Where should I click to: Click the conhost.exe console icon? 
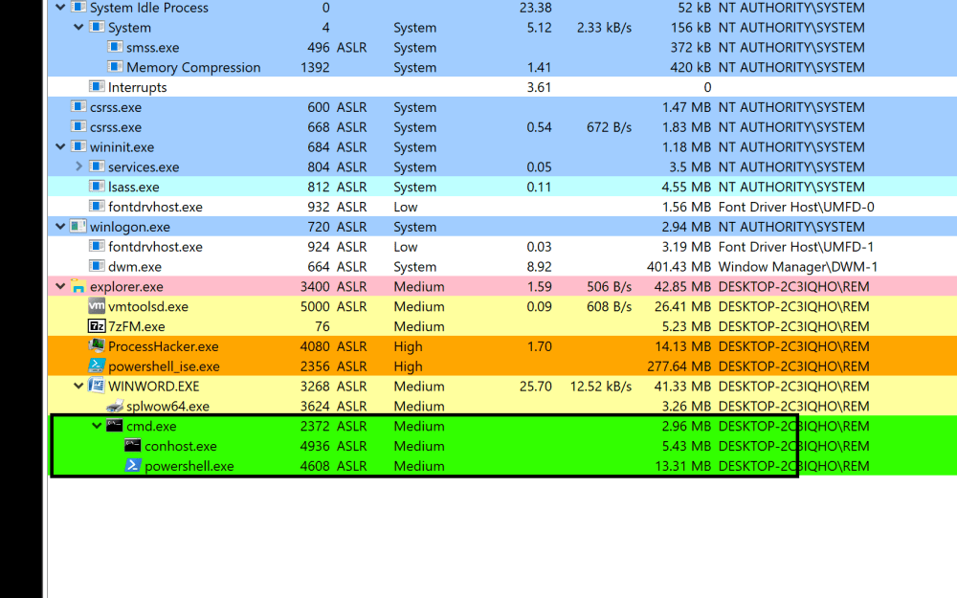click(x=133, y=446)
